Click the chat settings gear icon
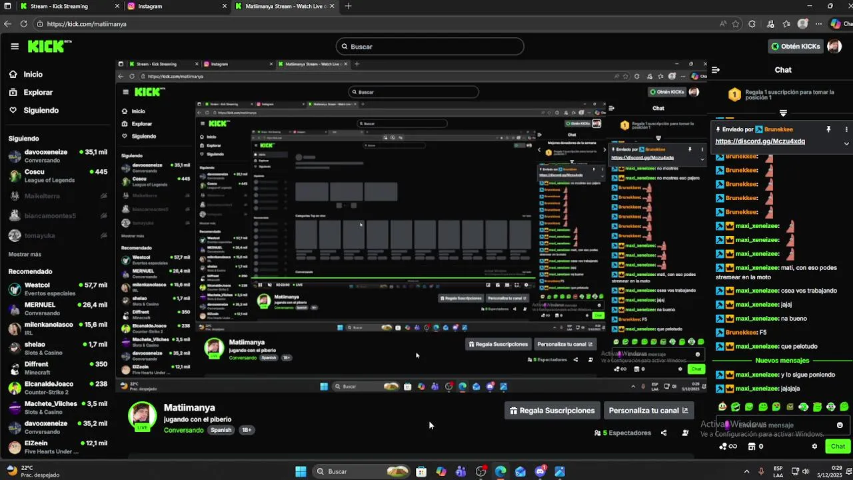This screenshot has width=853, height=480. pyautogui.click(x=814, y=447)
